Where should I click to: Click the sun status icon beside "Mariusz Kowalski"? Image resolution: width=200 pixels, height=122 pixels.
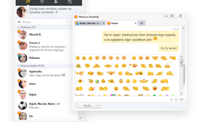76,17
